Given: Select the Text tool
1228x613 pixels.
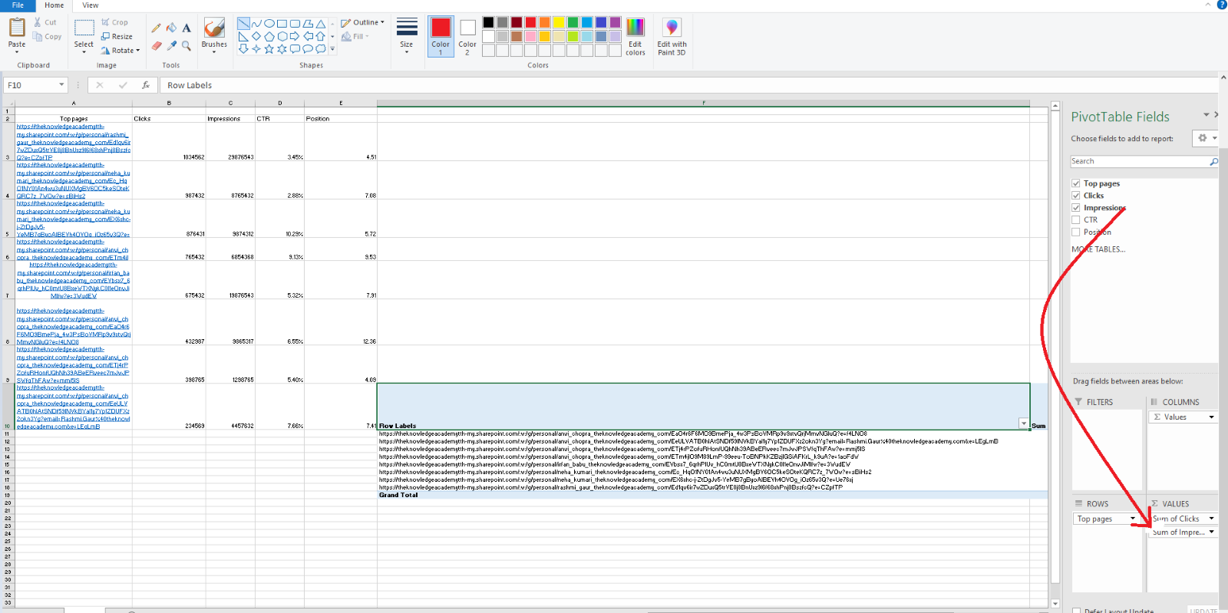Looking at the screenshot, I should point(187,28).
